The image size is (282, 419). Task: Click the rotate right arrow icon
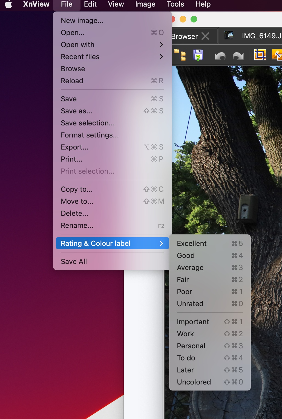coord(238,56)
